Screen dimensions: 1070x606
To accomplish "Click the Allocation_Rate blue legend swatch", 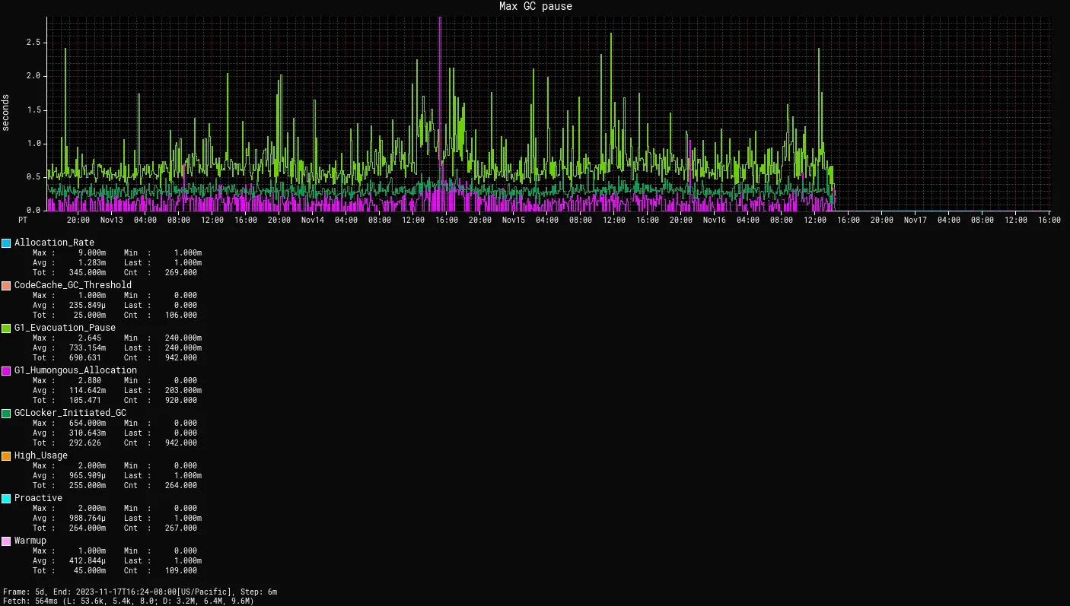I will point(6,243).
